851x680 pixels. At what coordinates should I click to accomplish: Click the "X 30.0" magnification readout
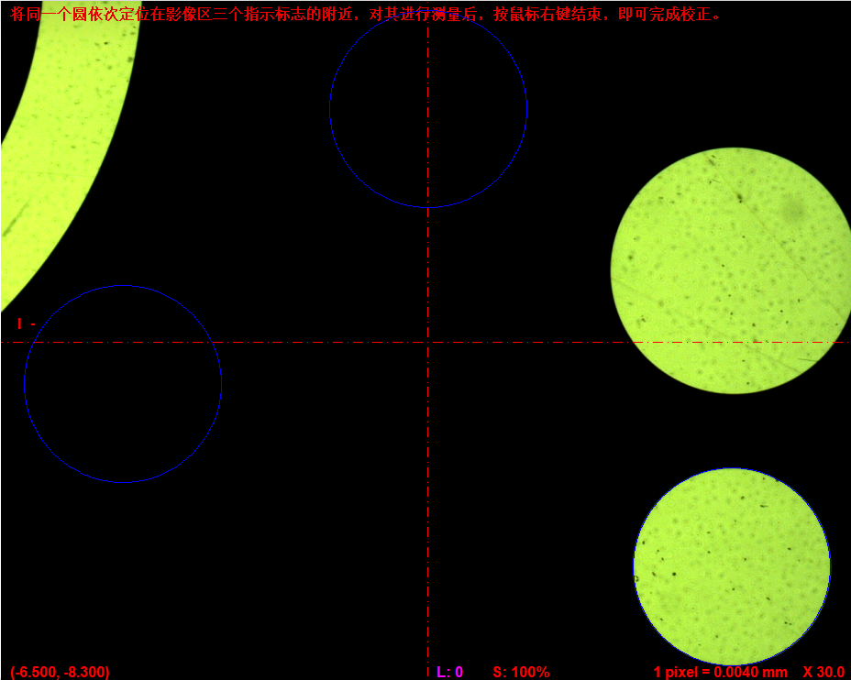click(823, 672)
